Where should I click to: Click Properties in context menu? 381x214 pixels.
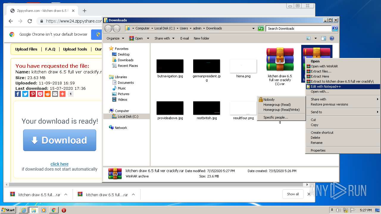point(343,150)
